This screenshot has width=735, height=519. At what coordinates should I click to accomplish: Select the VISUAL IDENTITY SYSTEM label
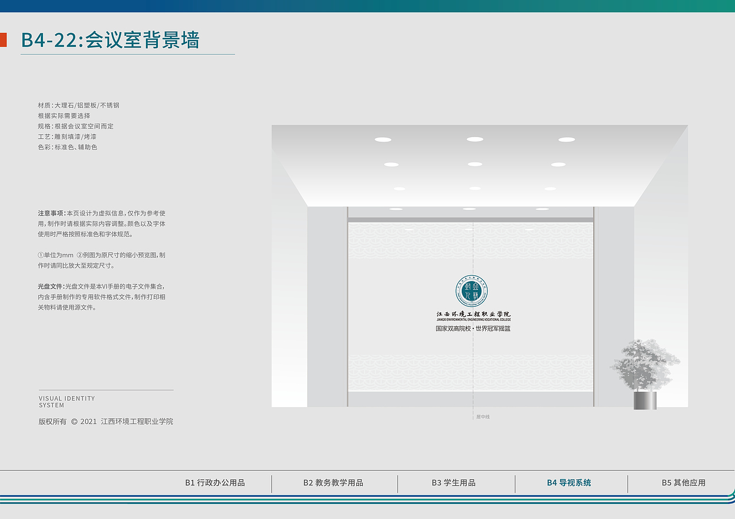point(67,401)
